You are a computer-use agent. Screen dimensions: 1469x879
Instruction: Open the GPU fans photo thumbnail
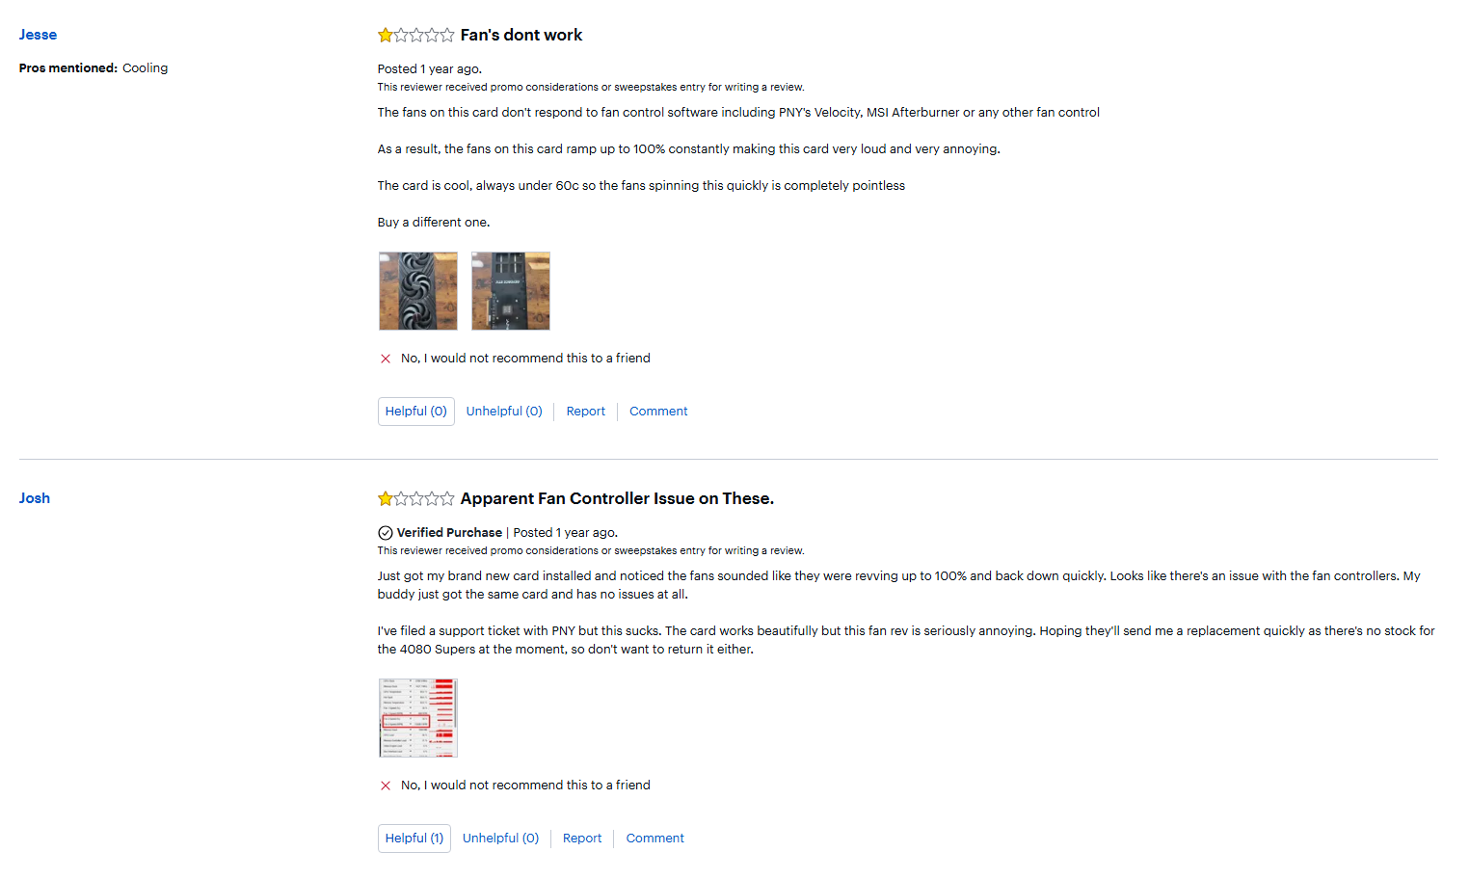(x=418, y=291)
